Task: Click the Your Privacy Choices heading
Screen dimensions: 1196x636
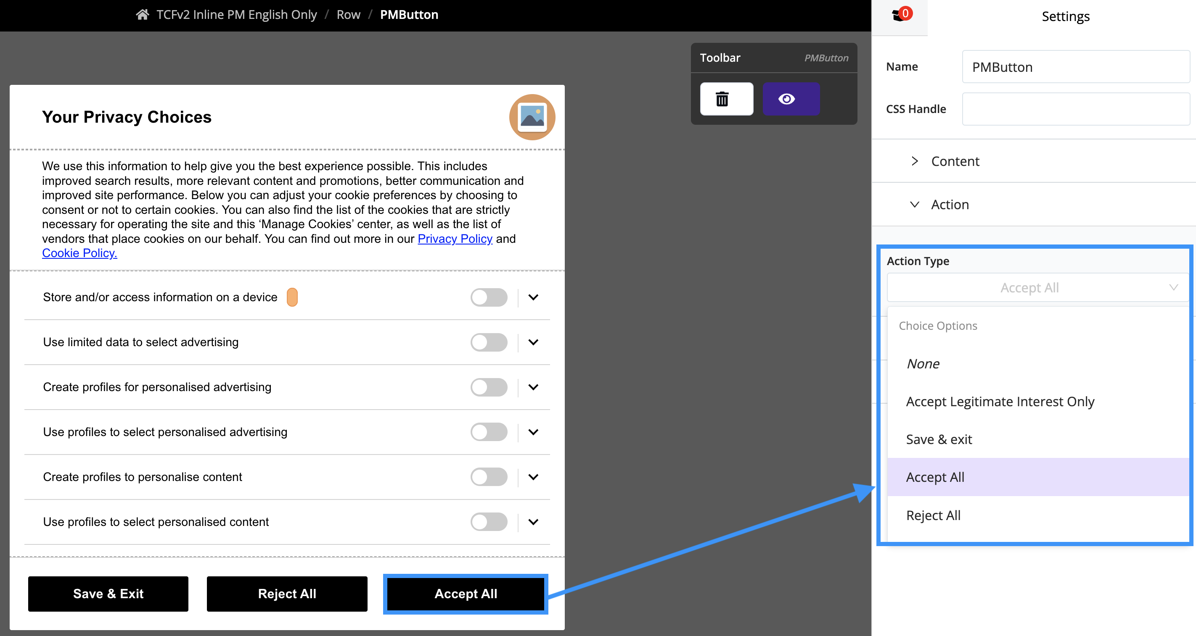Action: 127,117
